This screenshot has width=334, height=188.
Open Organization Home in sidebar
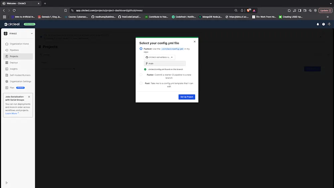point(18,44)
